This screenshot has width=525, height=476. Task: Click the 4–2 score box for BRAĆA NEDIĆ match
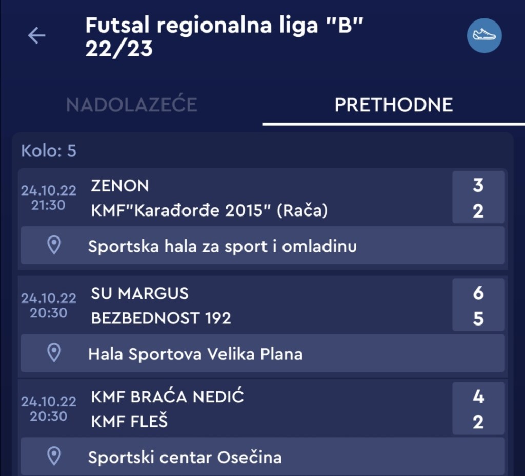pos(478,409)
